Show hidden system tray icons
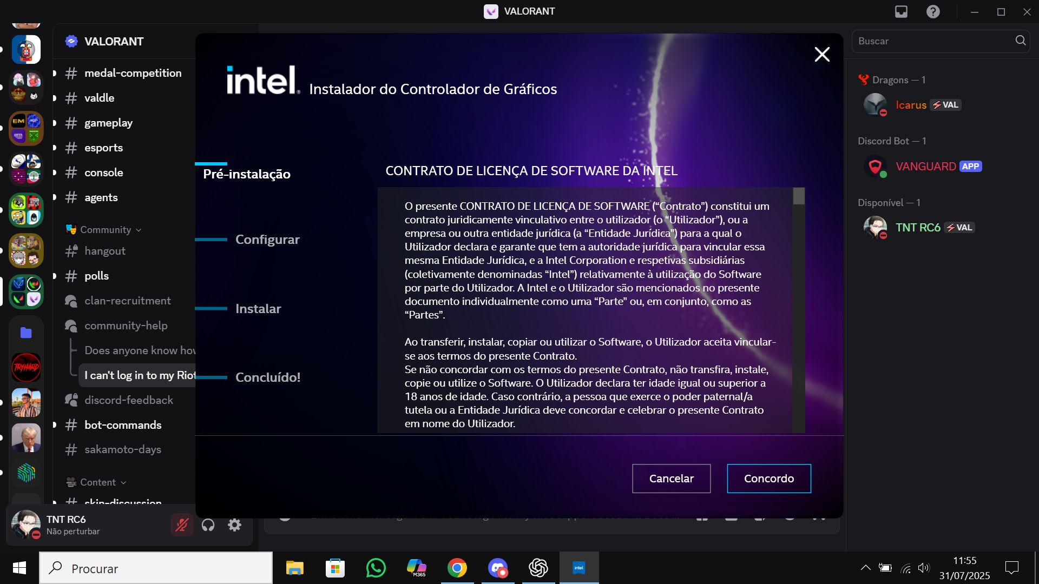The width and height of the screenshot is (1039, 584). pyautogui.click(x=866, y=568)
